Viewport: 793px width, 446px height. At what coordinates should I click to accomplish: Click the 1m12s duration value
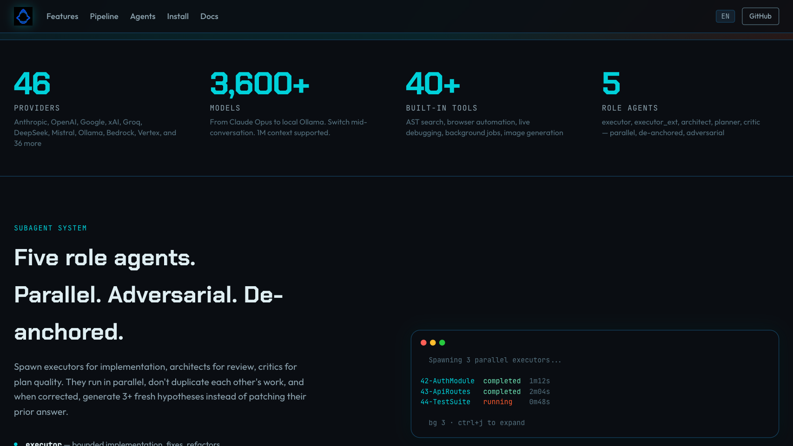540,381
